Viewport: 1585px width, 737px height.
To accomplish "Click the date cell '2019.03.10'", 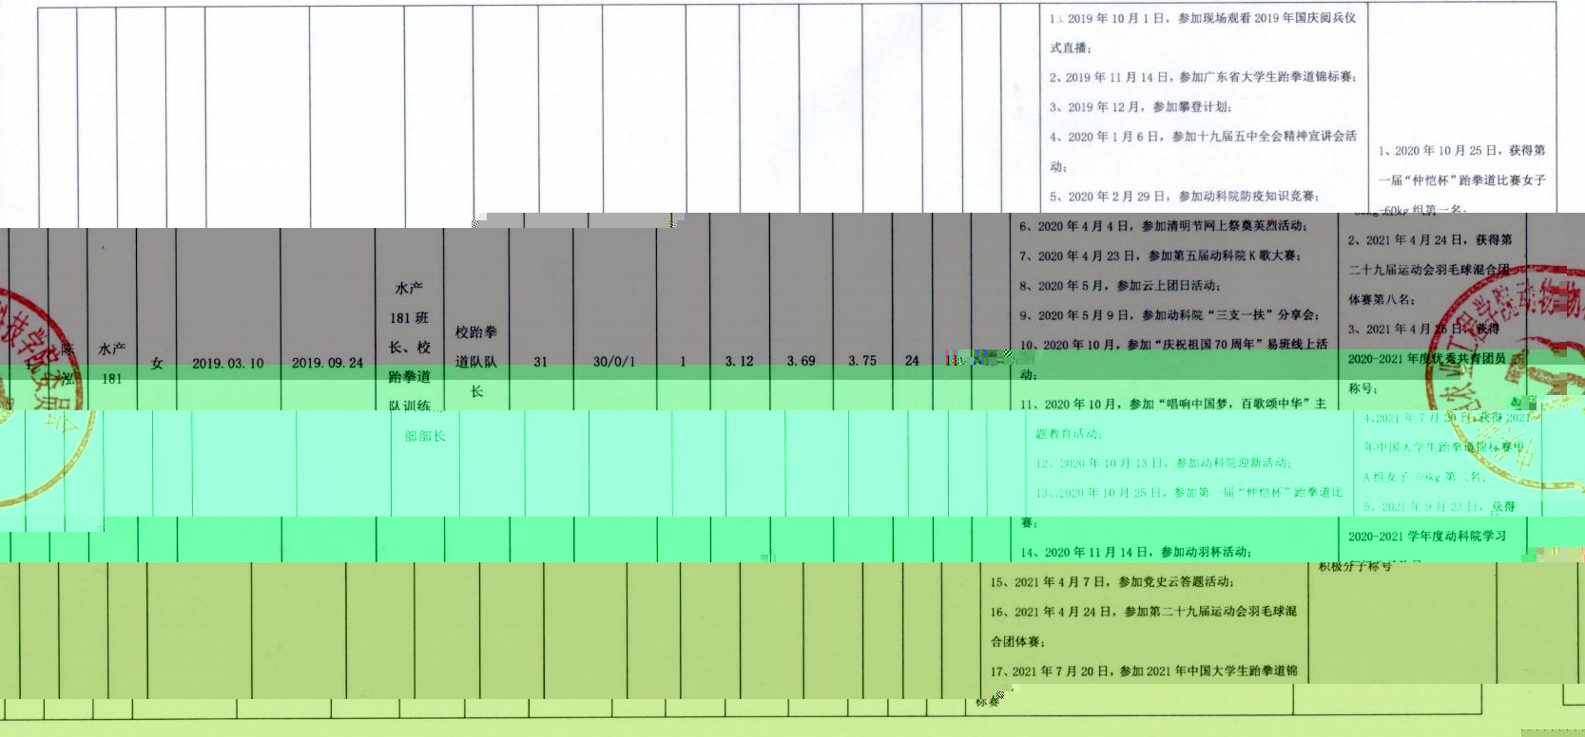I will point(228,363).
